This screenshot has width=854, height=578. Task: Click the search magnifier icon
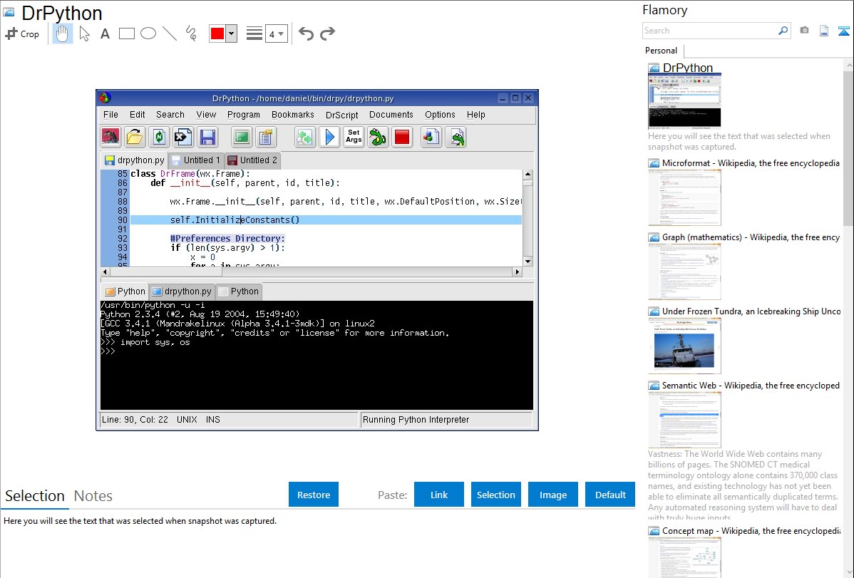783,31
